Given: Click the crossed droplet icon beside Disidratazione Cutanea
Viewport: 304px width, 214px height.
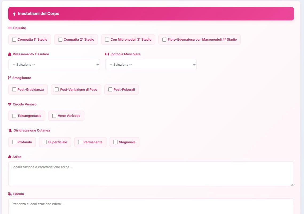Looking at the screenshot, I should coord(10,131).
